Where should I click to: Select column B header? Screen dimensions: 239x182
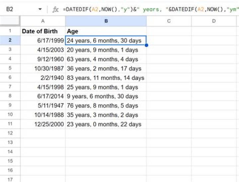point(106,21)
